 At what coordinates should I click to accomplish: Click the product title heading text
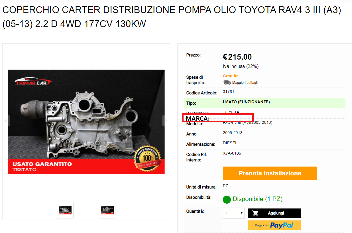pos(172,17)
